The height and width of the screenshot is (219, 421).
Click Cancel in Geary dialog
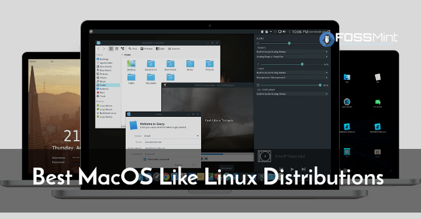tap(178, 165)
